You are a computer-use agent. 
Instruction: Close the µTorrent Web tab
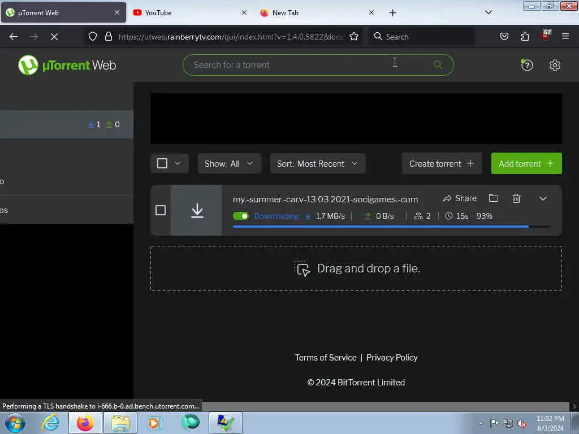(x=117, y=12)
